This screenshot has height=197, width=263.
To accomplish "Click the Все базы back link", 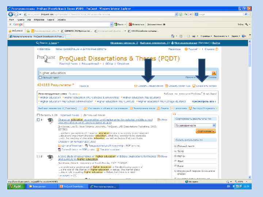I will click(x=43, y=49).
